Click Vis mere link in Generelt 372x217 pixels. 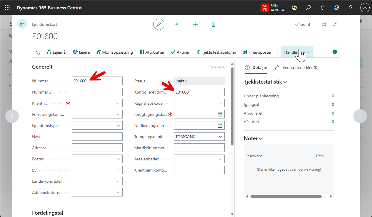coord(218,67)
